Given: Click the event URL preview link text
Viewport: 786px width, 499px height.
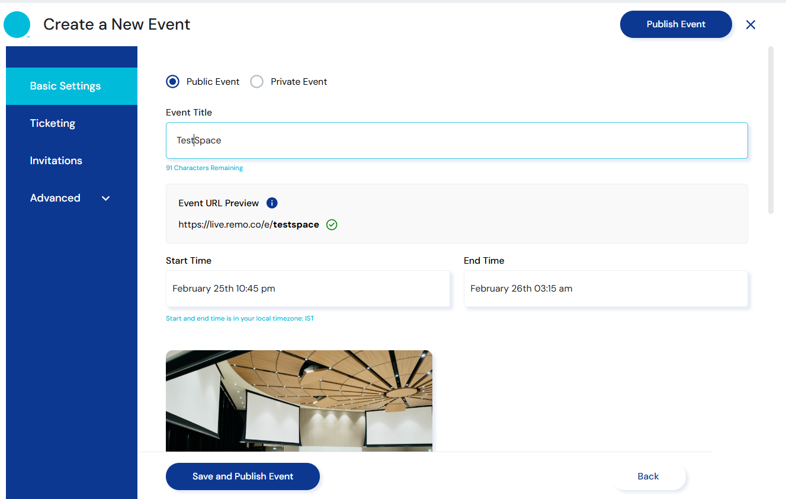Looking at the screenshot, I should [249, 225].
